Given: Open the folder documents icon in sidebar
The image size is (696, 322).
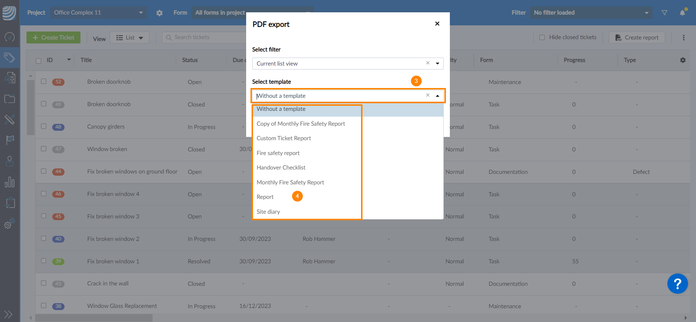Looking at the screenshot, I should point(9,99).
